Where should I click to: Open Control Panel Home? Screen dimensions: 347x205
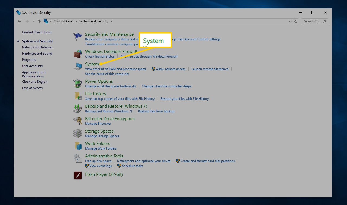pos(37,32)
